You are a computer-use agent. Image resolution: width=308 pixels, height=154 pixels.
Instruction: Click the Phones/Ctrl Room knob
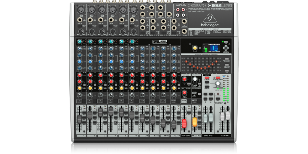[218, 83]
